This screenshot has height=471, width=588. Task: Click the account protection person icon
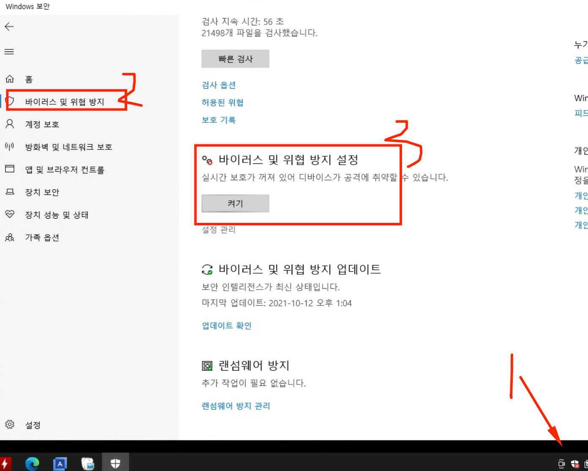coord(10,124)
